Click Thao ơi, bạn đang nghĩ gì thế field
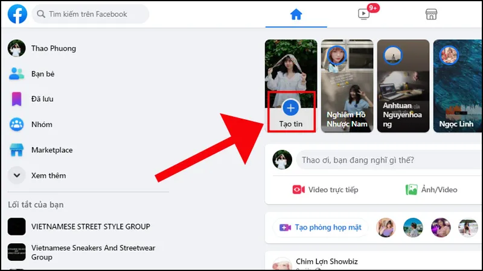483x271 pixels. [x=389, y=160]
